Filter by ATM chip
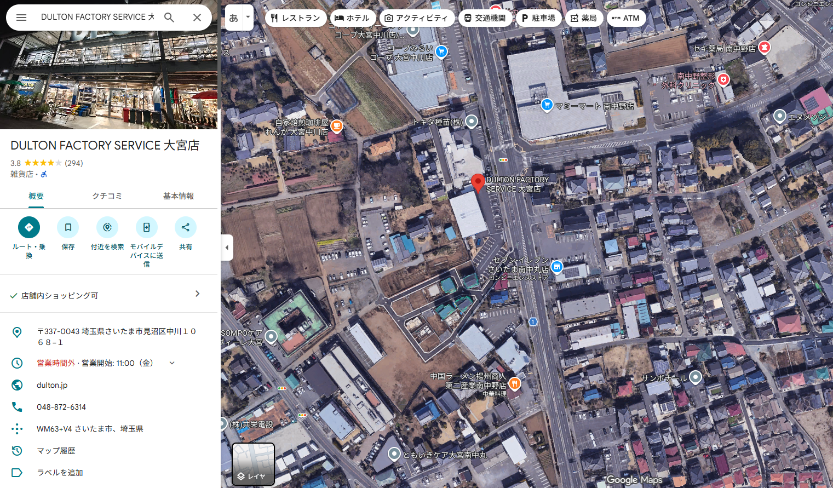 click(x=626, y=18)
